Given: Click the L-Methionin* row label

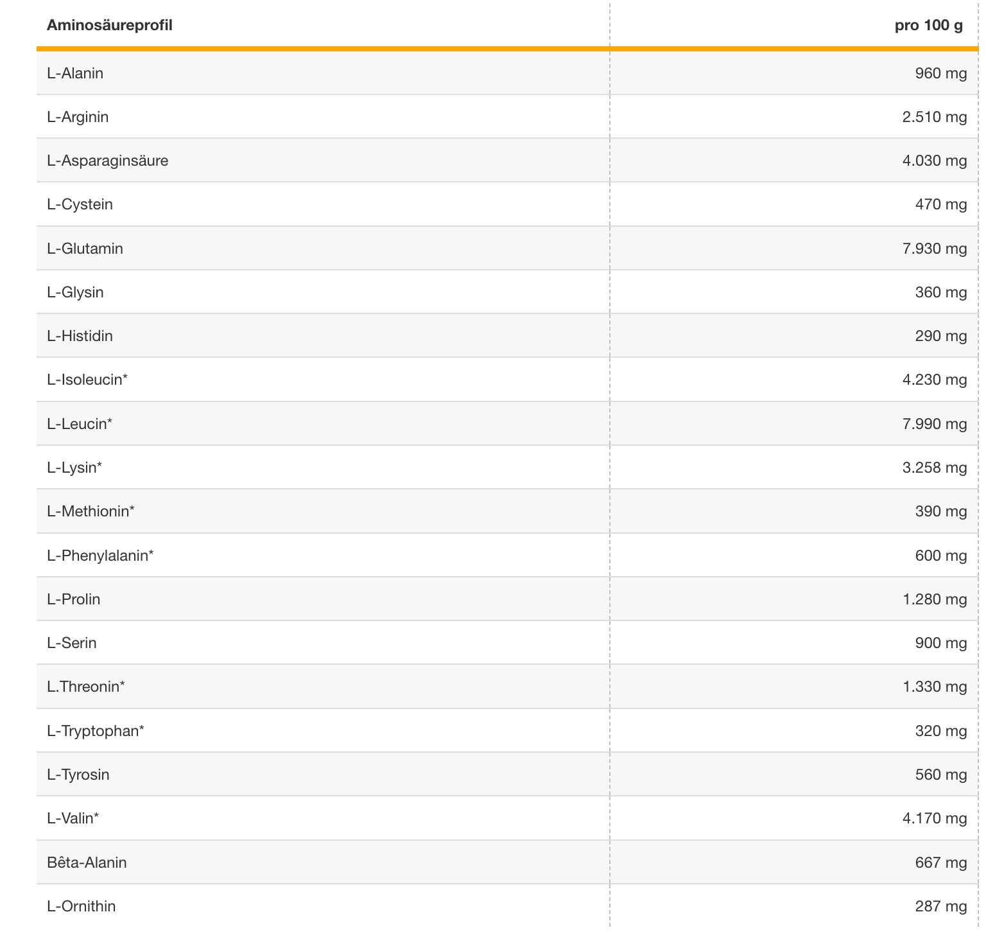Looking at the screenshot, I should click(x=91, y=511).
